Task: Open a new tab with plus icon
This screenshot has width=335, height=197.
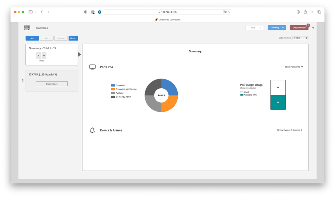Action: [x=312, y=12]
